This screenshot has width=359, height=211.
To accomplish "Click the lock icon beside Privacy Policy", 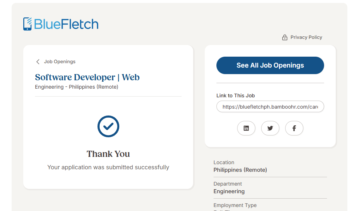I will (285, 37).
